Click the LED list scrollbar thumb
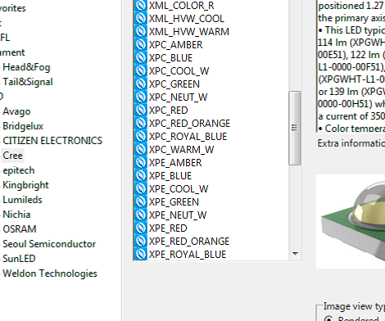 295,128
